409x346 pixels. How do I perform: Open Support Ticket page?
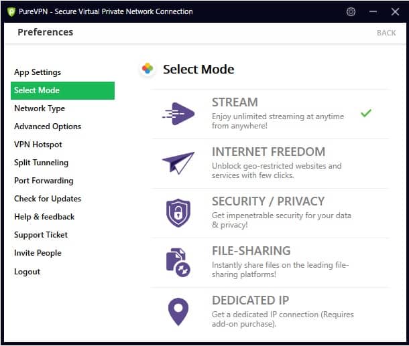(x=41, y=235)
